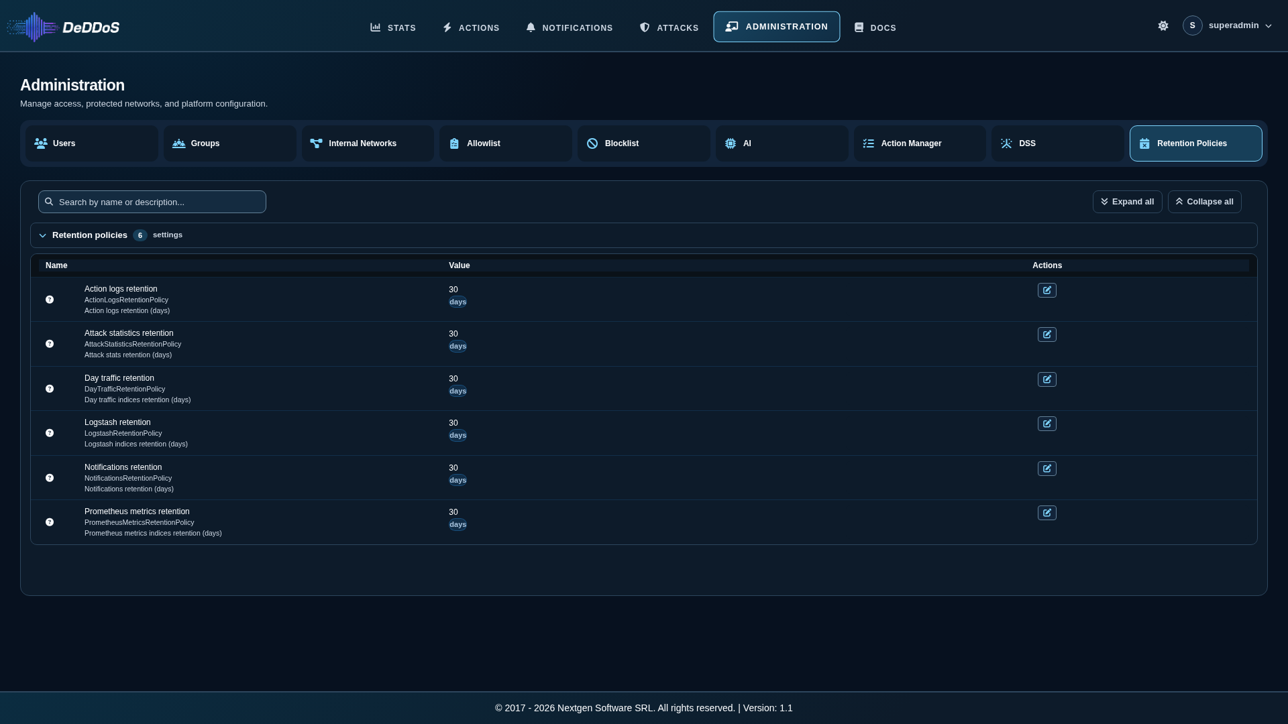1288x724 pixels.
Task: Switch to the AI tab
Action: tap(782, 143)
